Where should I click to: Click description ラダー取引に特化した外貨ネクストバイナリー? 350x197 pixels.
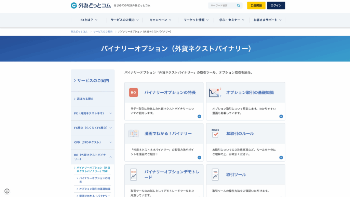pos(162,111)
